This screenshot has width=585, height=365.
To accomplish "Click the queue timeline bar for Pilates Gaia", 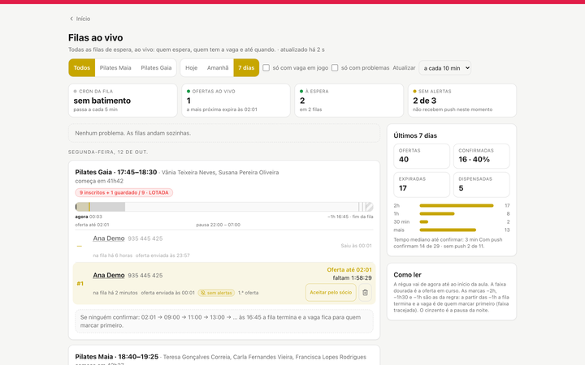I will 224,207.
